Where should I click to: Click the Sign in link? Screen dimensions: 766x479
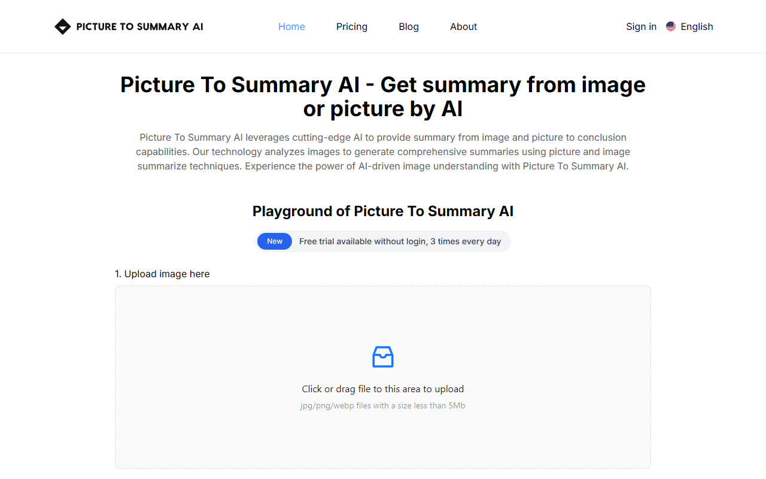[x=641, y=26]
